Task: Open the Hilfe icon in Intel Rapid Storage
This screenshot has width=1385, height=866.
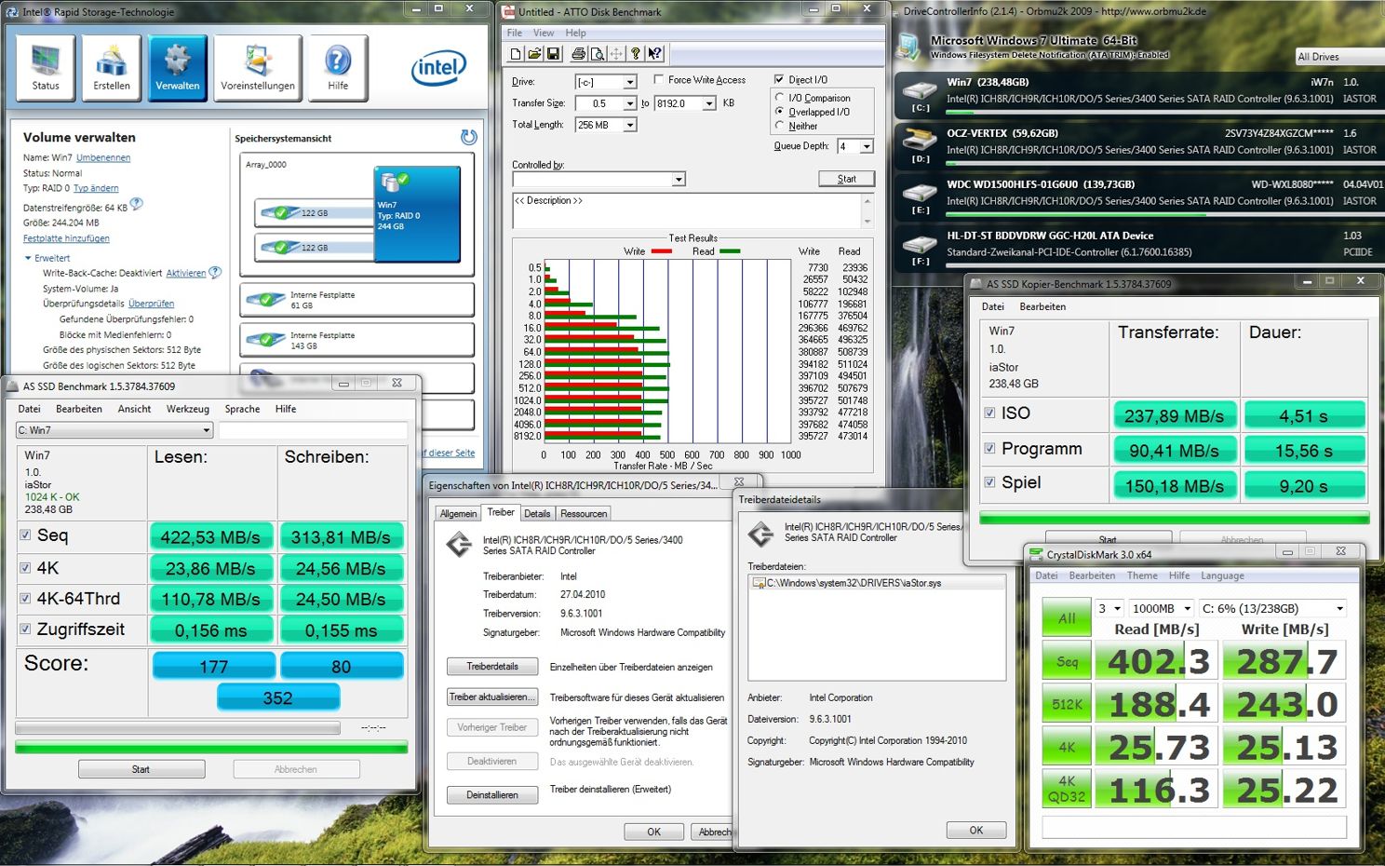Action: pyautogui.click(x=338, y=69)
